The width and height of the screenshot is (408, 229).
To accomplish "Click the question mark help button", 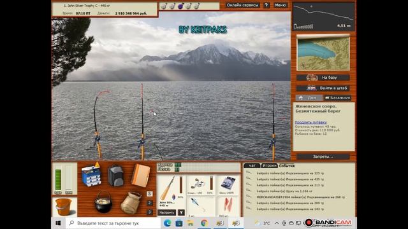I will coord(266,5).
